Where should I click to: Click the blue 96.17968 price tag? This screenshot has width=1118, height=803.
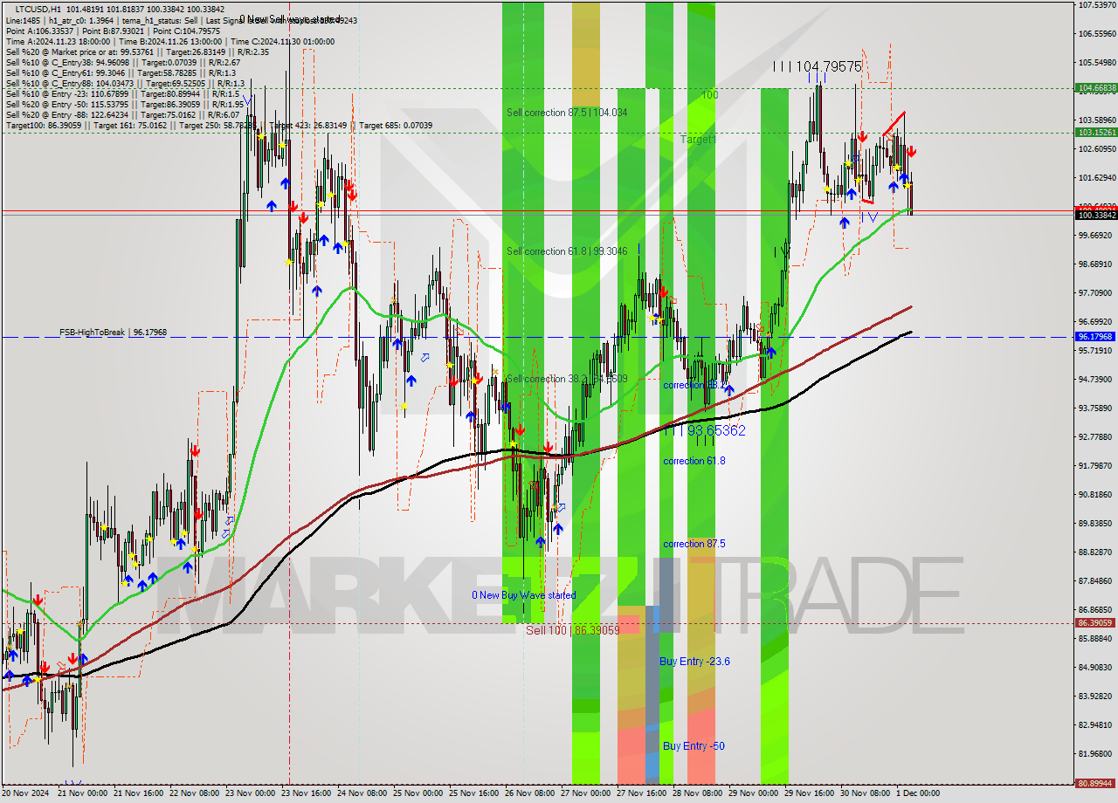1096,336
